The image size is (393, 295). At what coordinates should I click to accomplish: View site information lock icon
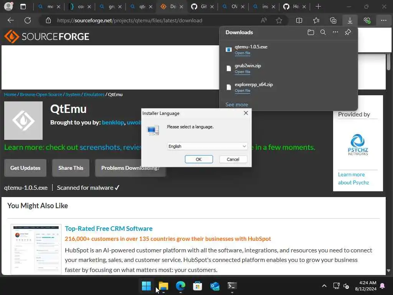(48, 20)
